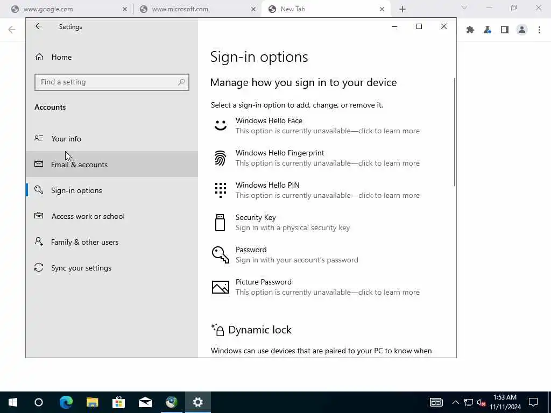Click the Password key icon
Image resolution: width=551 pixels, height=413 pixels.
[x=220, y=254]
